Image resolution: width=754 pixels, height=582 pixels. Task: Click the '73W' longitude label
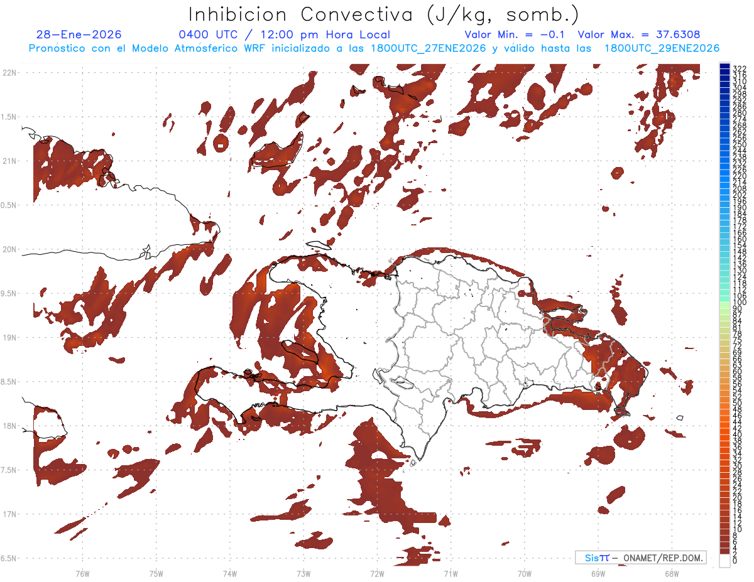point(303,573)
